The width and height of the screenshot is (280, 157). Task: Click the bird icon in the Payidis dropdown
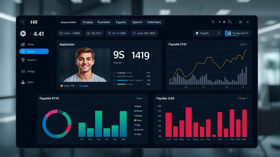click(197, 33)
